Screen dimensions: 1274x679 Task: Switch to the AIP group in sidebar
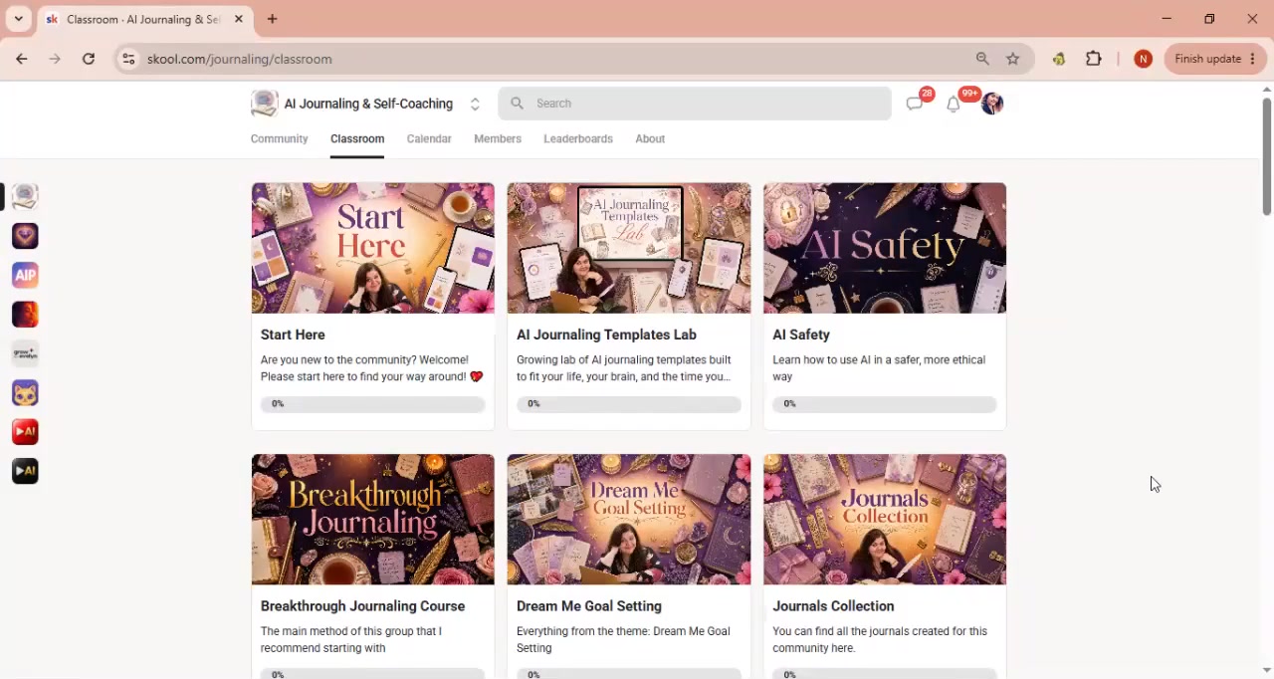(25, 275)
